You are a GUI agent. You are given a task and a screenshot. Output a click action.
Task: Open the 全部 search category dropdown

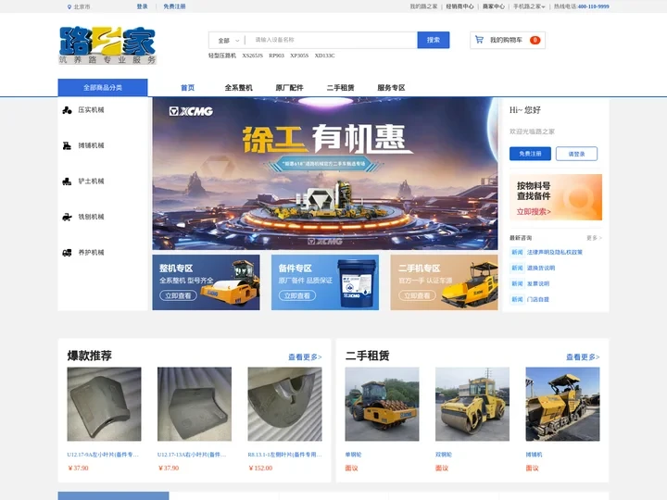tap(229, 41)
